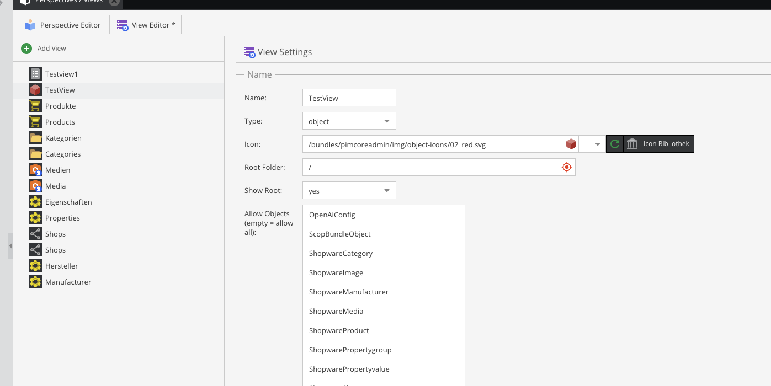Screen dimensions: 771x386
Task: Select ShopwareProduct in Allow Objects list
Action: click(x=384, y=330)
